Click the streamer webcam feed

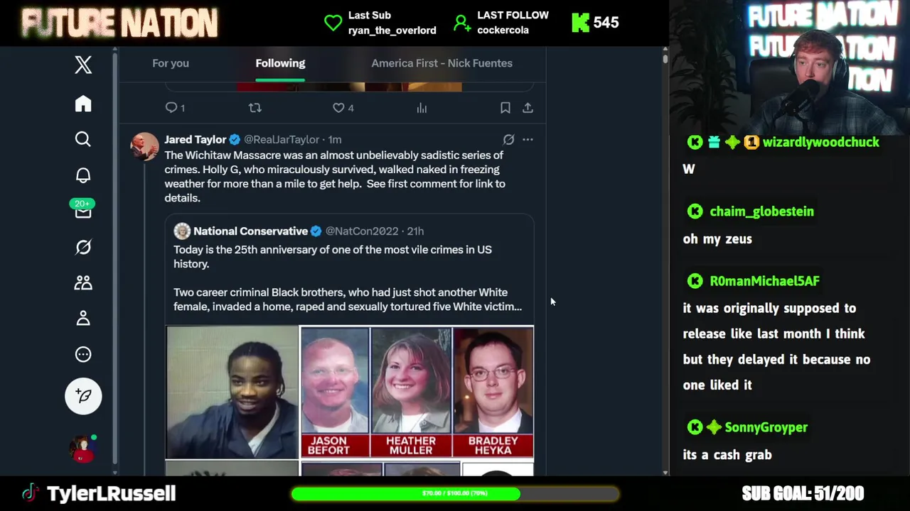(789, 67)
